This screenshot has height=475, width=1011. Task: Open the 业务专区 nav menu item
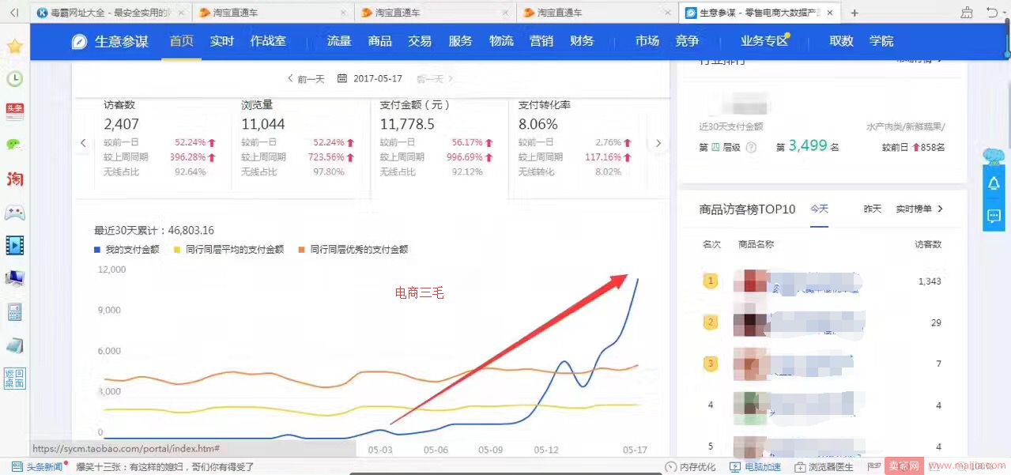764,41
